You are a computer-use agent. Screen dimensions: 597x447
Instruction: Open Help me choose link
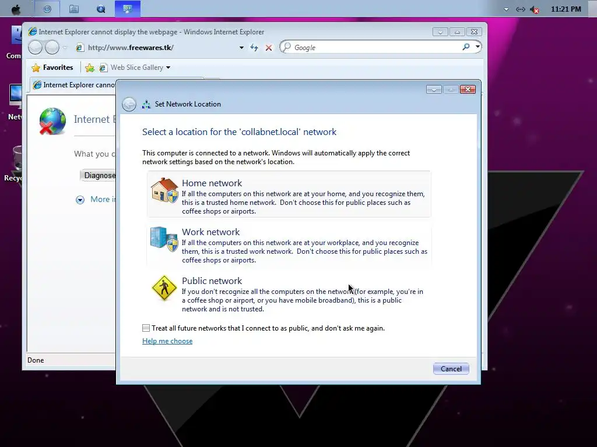click(x=167, y=341)
